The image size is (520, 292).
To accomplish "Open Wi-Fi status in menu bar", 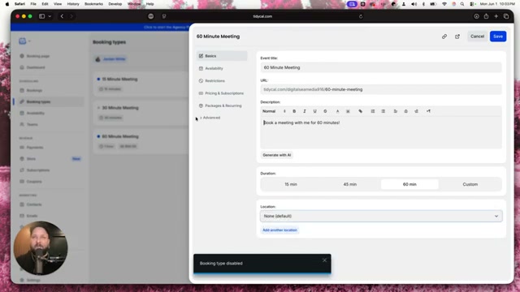I will 444,4.
